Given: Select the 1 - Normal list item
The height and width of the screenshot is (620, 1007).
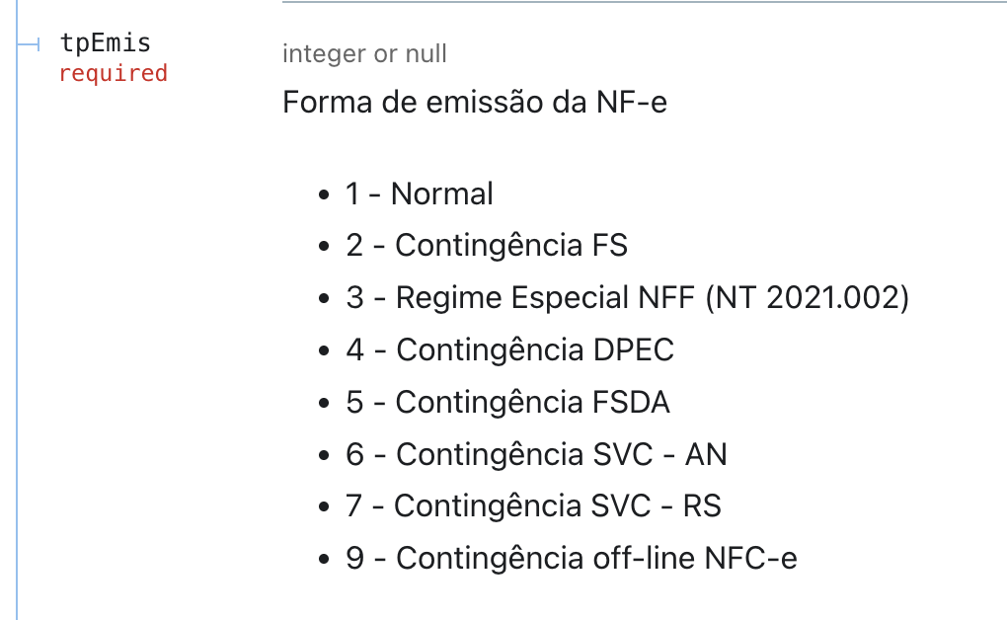Looking at the screenshot, I should [420, 194].
